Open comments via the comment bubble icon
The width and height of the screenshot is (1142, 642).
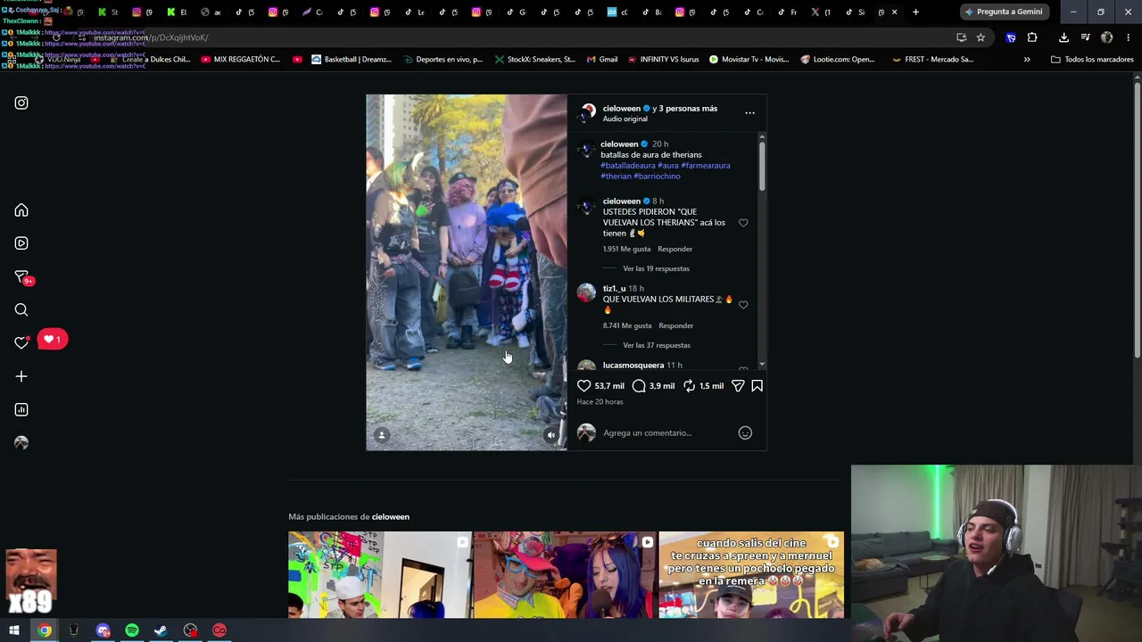pos(639,386)
